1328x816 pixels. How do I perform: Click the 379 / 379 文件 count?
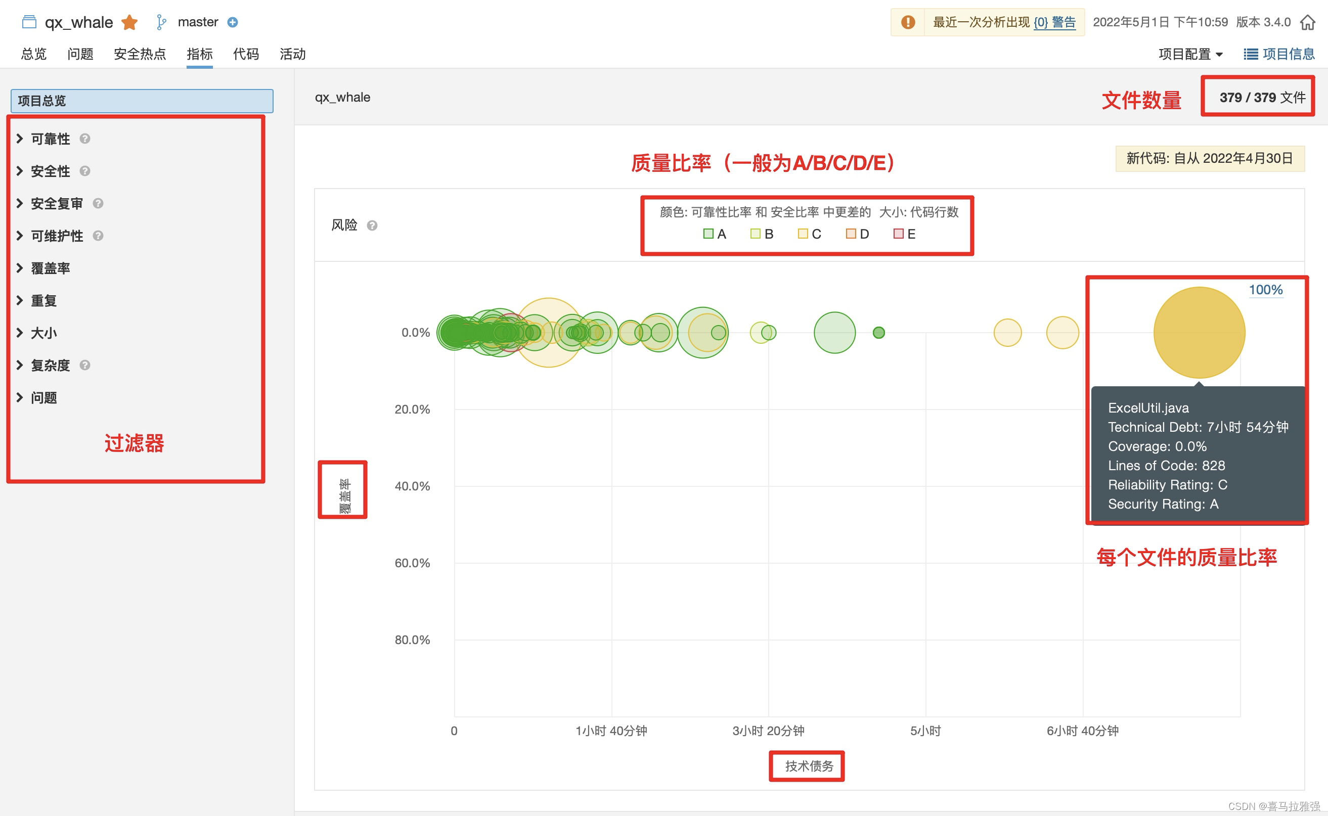1262,97
